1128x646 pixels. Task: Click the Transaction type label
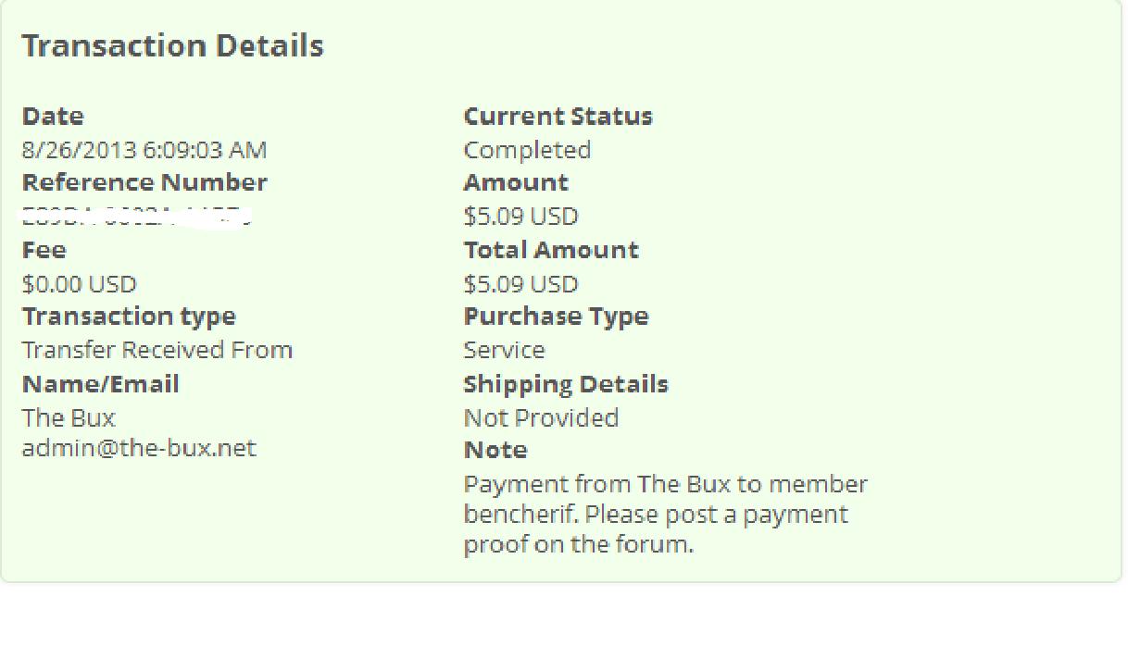click(x=129, y=317)
